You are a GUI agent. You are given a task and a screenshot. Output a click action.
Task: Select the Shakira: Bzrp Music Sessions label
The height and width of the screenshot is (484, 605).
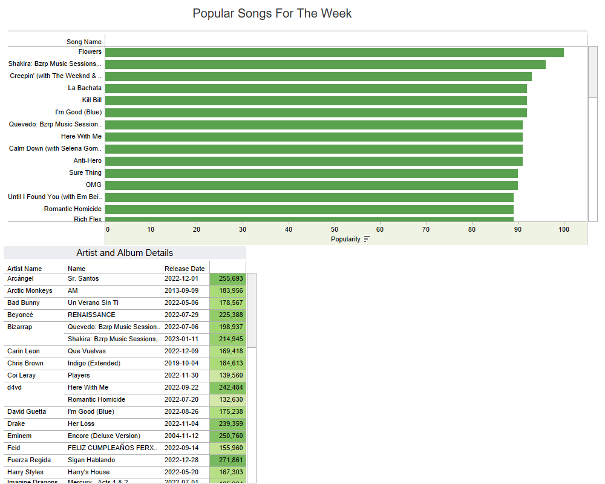[56, 64]
